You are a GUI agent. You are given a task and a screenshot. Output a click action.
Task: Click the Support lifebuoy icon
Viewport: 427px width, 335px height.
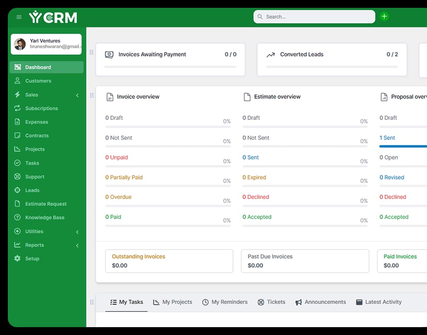[x=17, y=177]
